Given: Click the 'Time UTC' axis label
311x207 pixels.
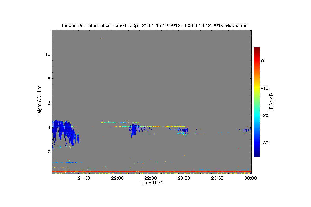Looking at the screenshot, I should tap(152, 183).
